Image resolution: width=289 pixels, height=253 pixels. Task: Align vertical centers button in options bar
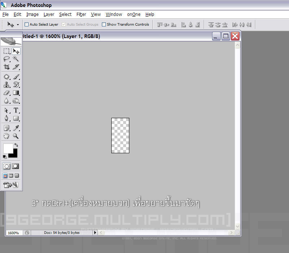[167, 25]
